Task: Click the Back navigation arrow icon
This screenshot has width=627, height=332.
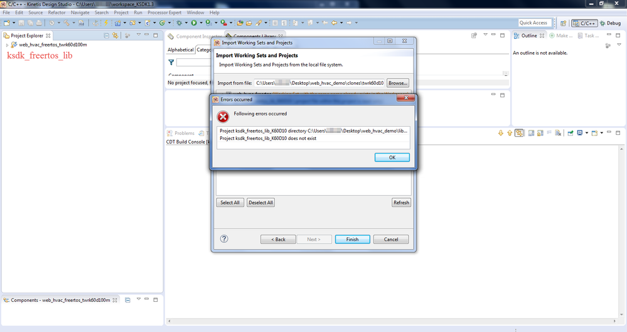Action: click(x=335, y=23)
